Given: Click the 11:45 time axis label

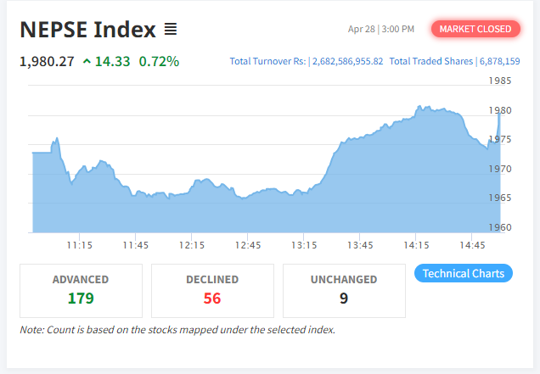Looking at the screenshot, I should click(x=136, y=245).
